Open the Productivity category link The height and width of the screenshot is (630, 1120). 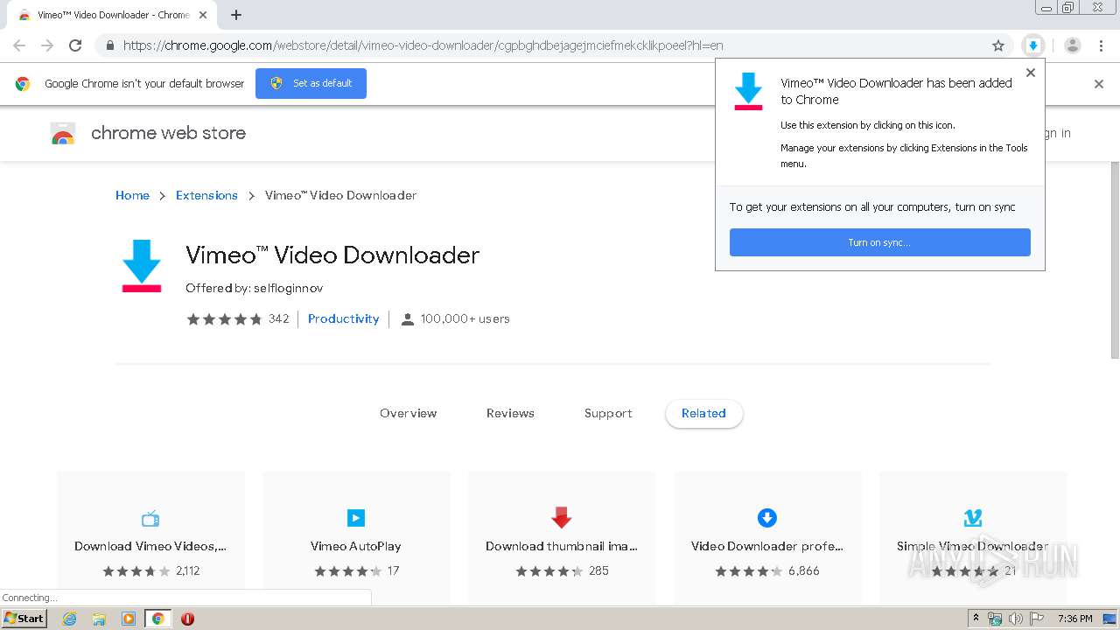[344, 318]
